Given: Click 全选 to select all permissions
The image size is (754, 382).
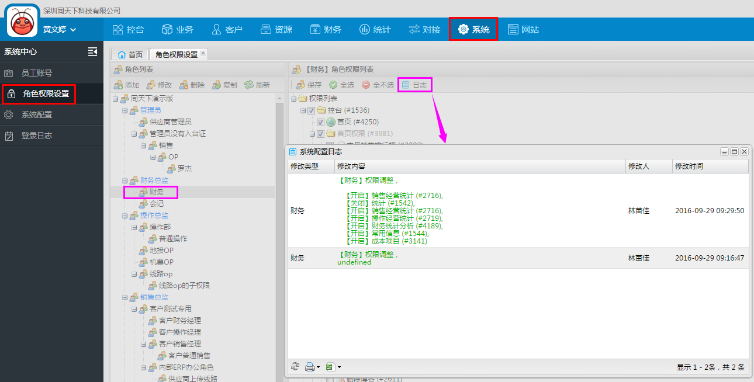Looking at the screenshot, I should [x=341, y=85].
